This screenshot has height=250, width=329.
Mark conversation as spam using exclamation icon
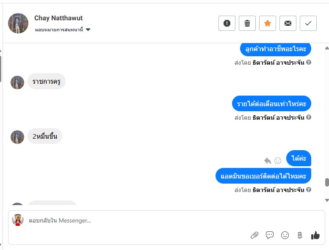point(227,23)
